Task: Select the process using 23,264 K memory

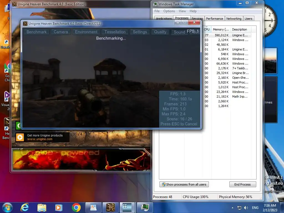Action: [x=226, y=92]
